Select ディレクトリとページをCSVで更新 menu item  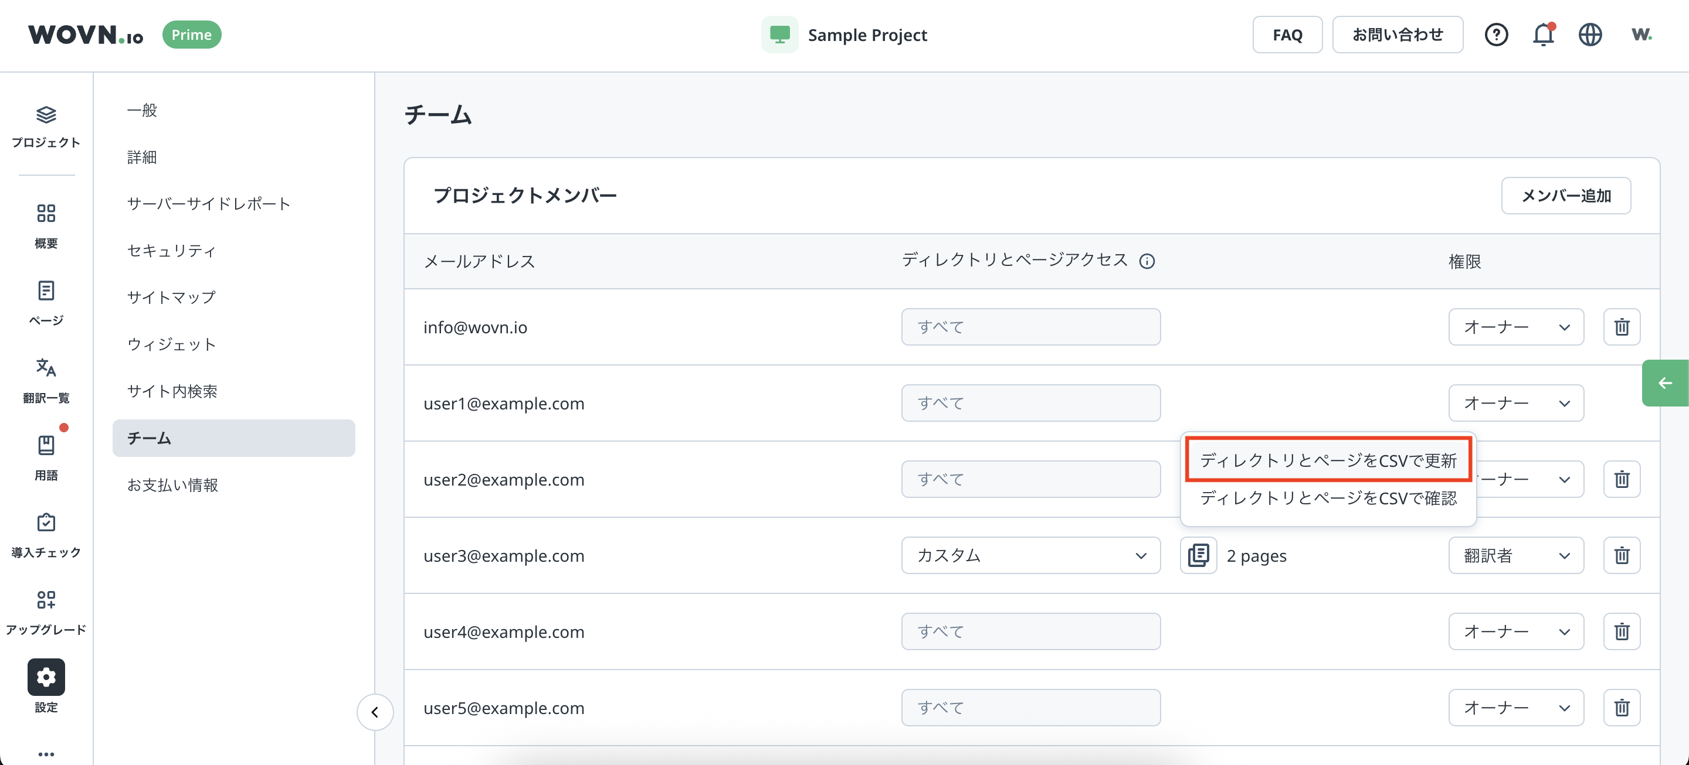[1328, 460]
